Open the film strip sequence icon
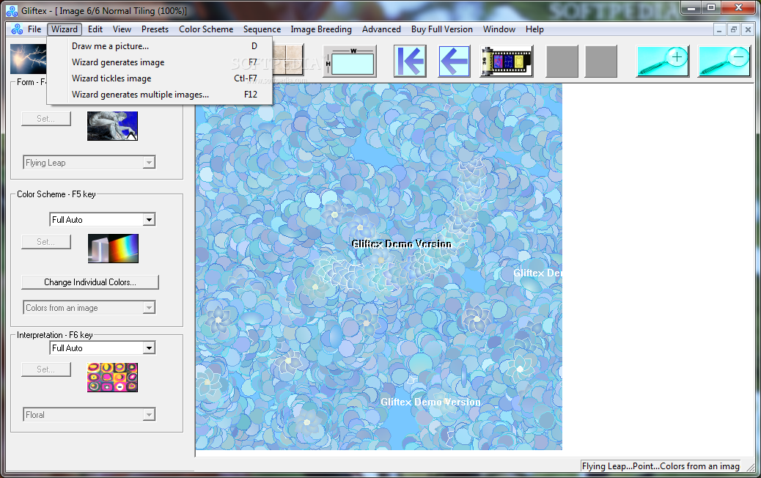The width and height of the screenshot is (761, 478). [507, 61]
